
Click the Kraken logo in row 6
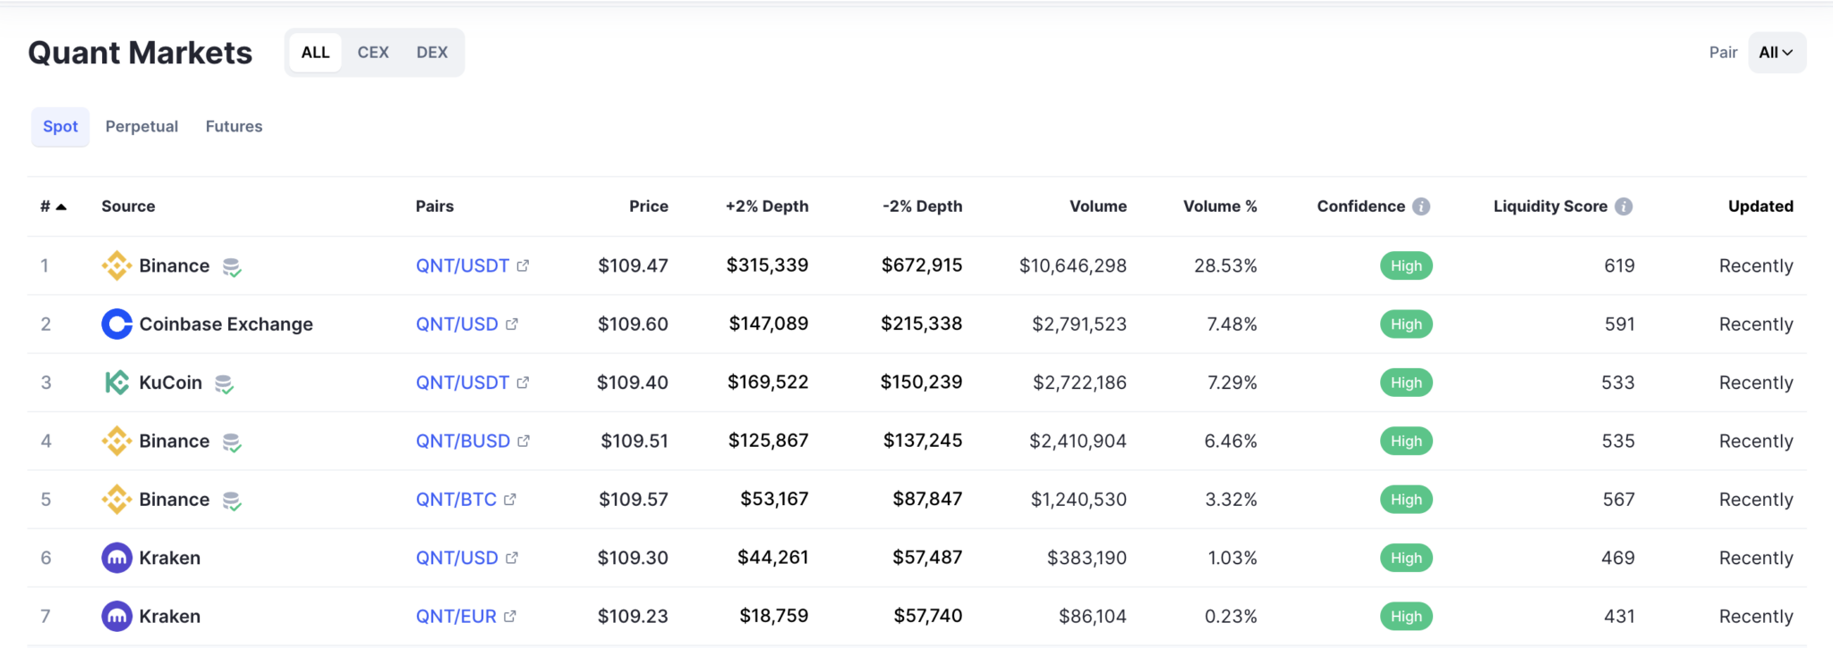(x=116, y=558)
